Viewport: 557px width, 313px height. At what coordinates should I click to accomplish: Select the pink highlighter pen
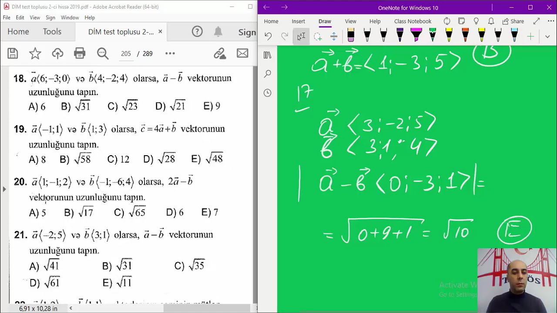pos(416,36)
